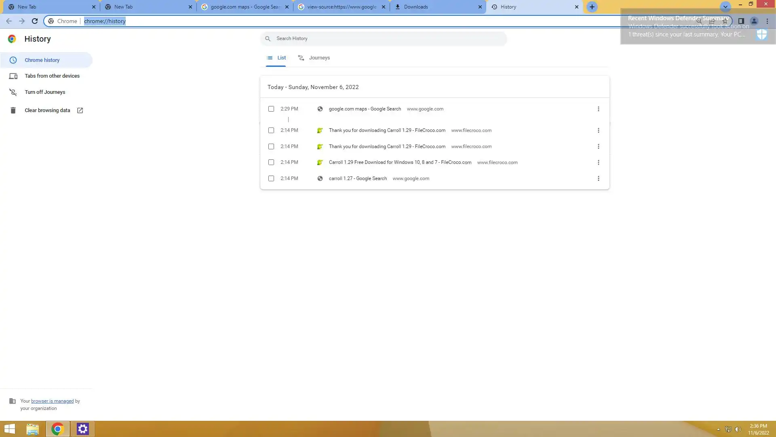Tick checkbox for Carroll 1.29 Free Download entry
The height and width of the screenshot is (437, 776).
271,162
